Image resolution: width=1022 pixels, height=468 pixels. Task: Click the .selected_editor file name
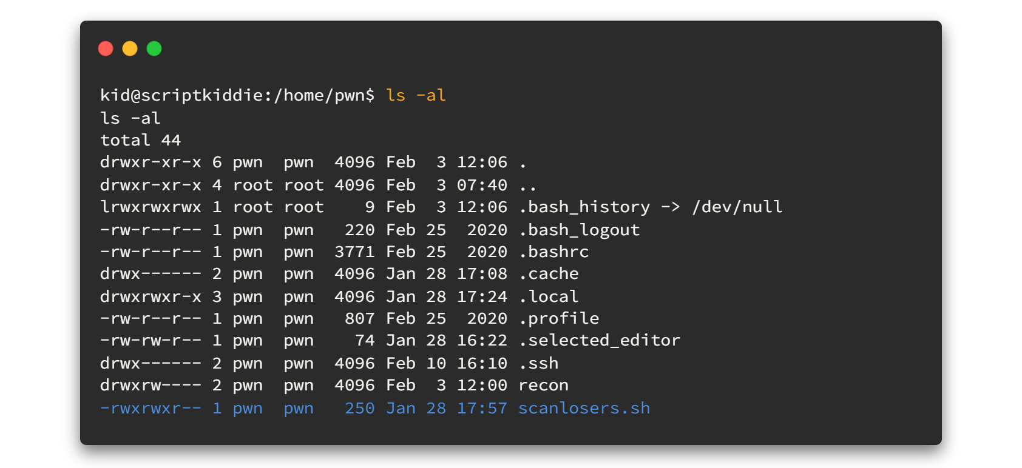599,341
